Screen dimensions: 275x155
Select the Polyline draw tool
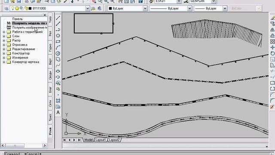[58, 30]
